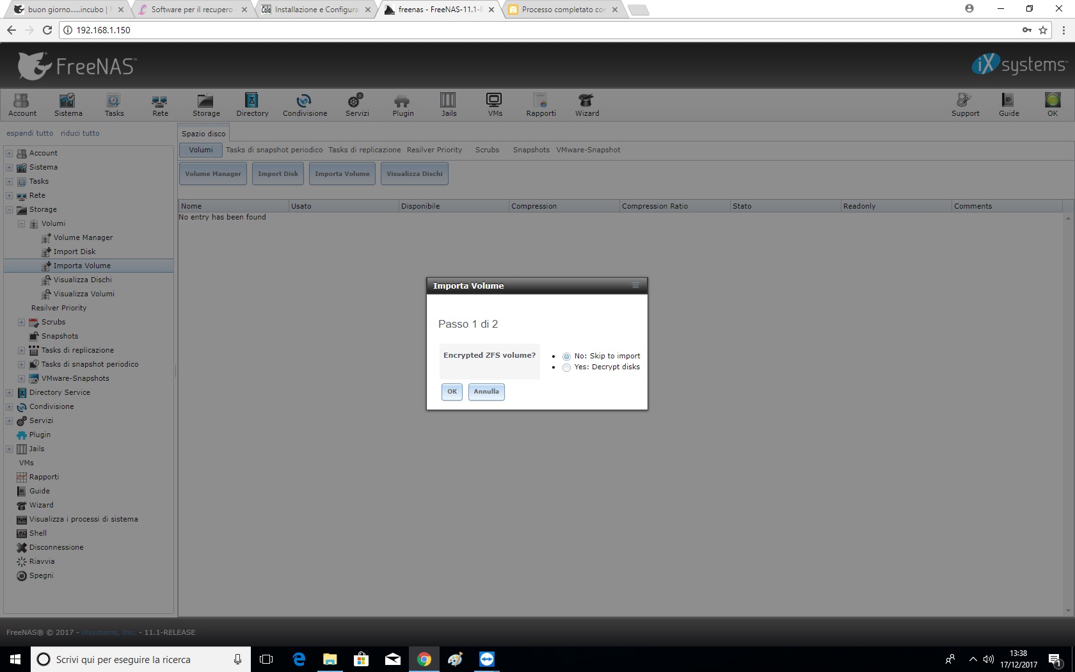The width and height of the screenshot is (1075, 672).
Task: Launch the Wizard from the toolbar
Action: [x=586, y=104]
